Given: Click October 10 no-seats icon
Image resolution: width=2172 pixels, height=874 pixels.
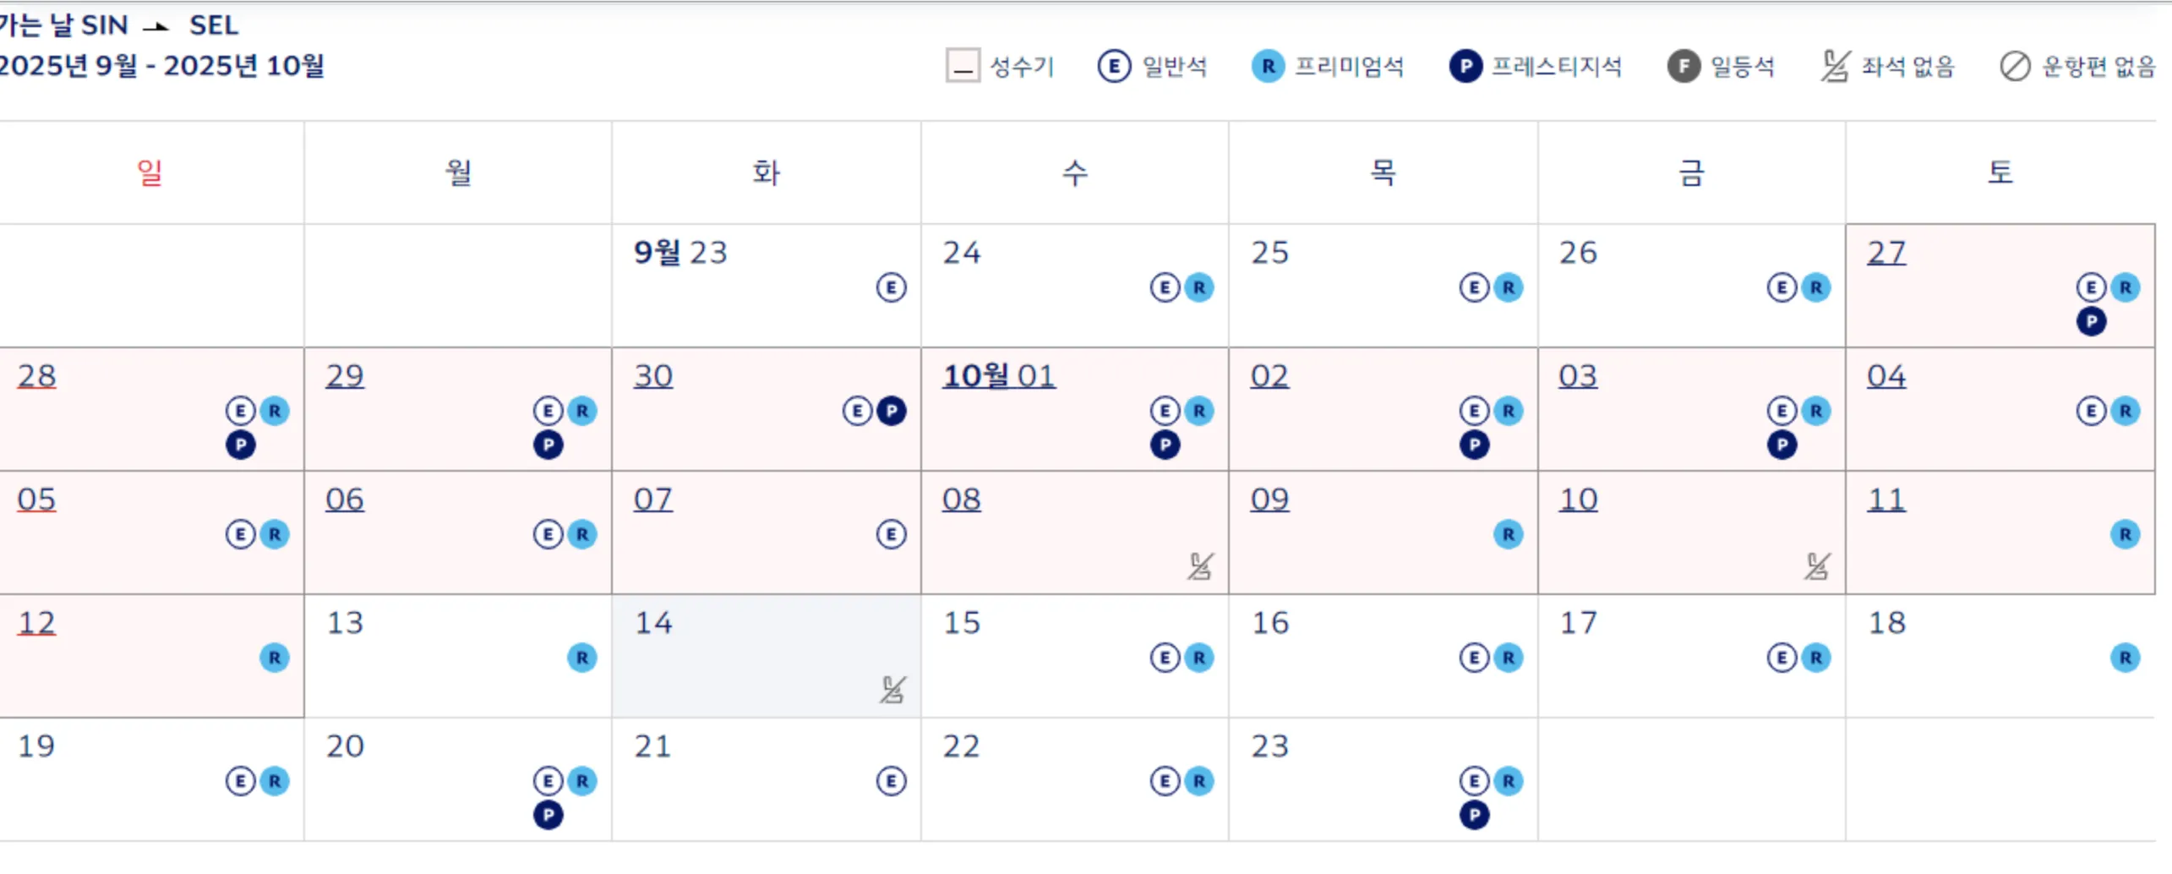Looking at the screenshot, I should (x=1817, y=566).
